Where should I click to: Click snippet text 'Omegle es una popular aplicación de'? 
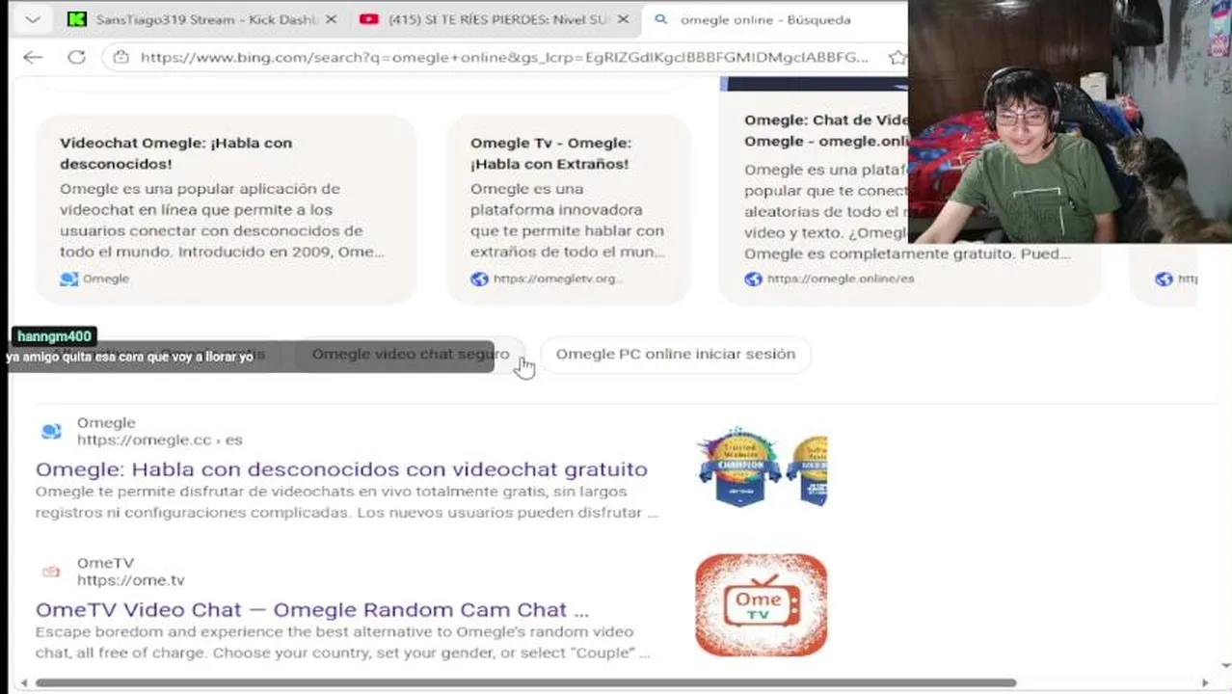pos(200,189)
